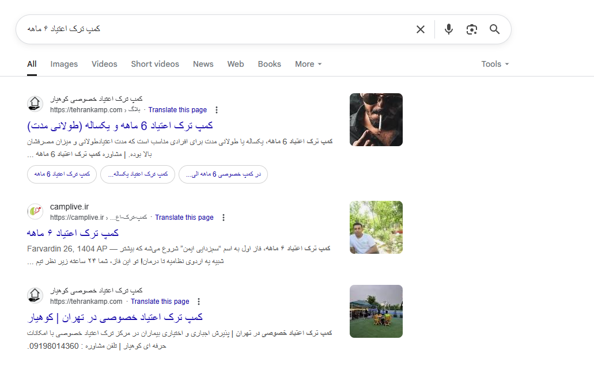Image resolution: width=594 pixels, height=366 pixels.
Task: Click the third result's https://tehrankamp.com URL
Action: click(x=86, y=302)
